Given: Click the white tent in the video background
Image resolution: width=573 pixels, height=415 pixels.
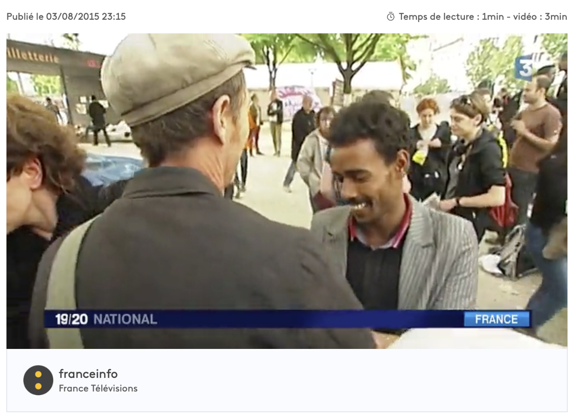Looking at the screenshot, I should point(306,77).
